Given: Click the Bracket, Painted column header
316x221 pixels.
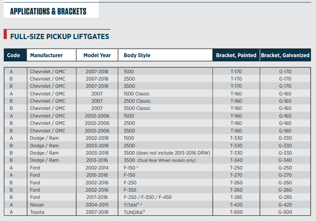Looking at the screenshot, I should (236, 55).
